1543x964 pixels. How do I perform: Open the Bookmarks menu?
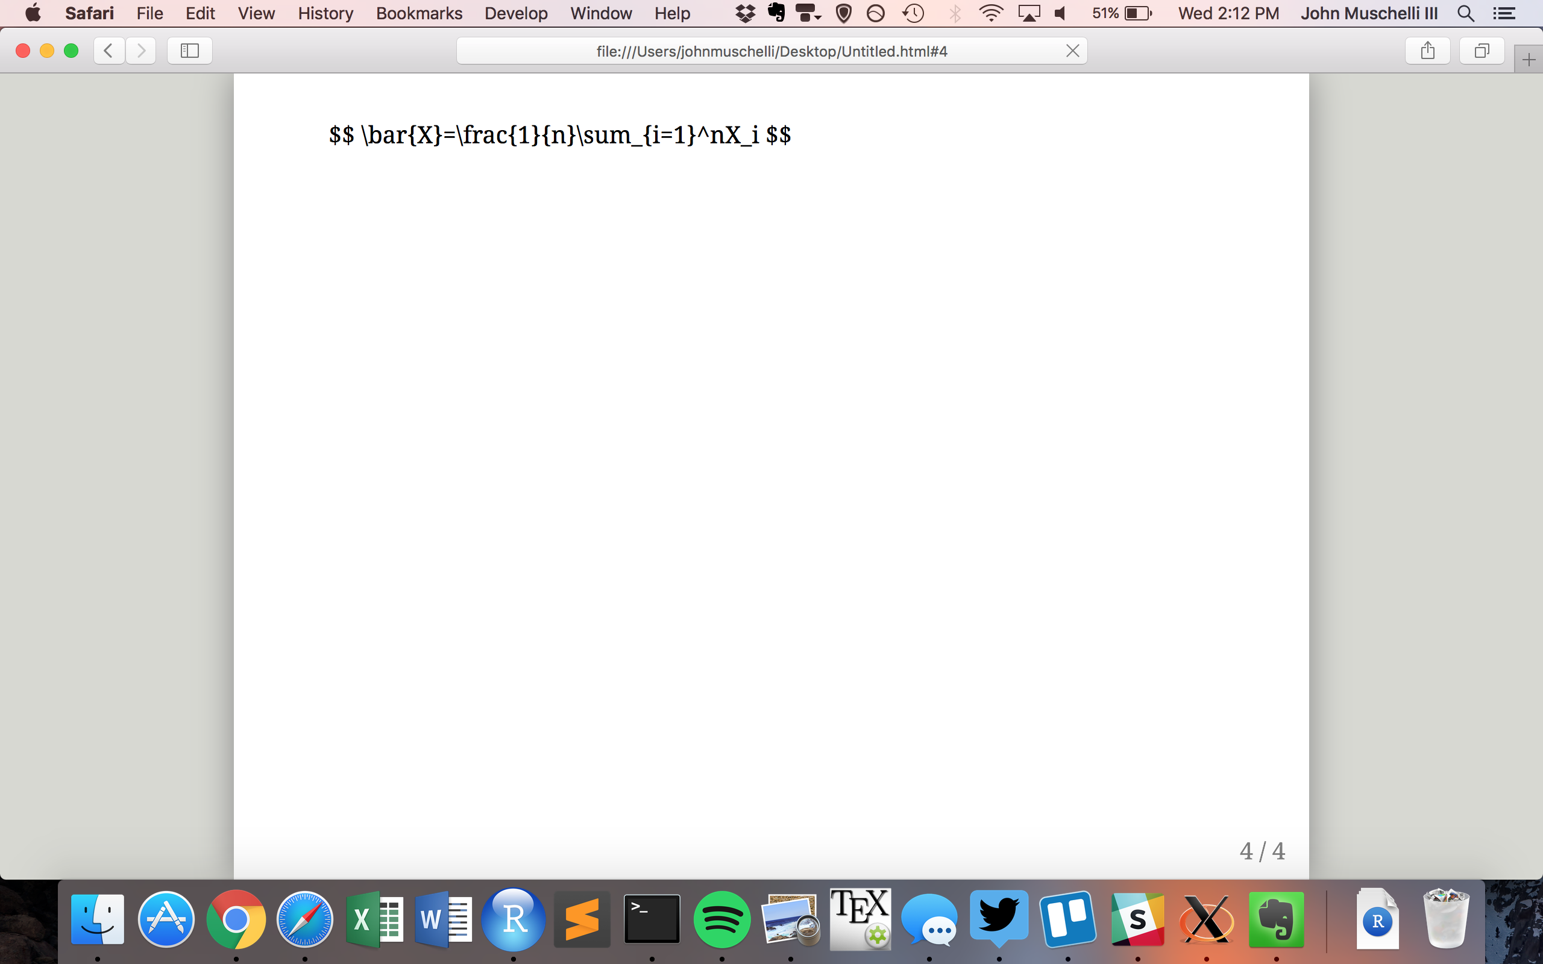click(x=418, y=13)
